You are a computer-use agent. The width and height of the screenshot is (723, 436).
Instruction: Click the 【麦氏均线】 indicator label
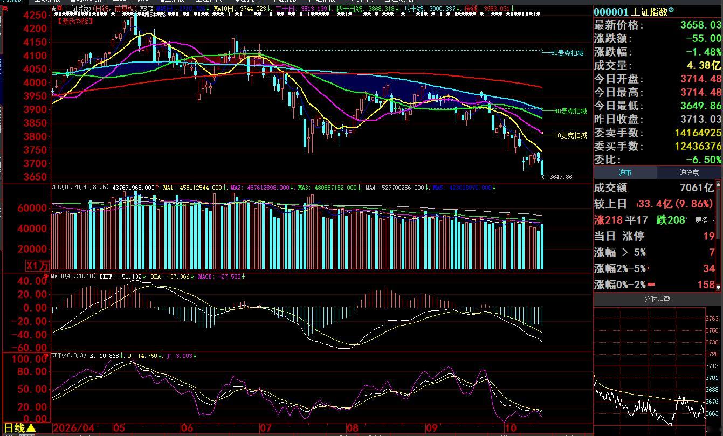click(74, 21)
